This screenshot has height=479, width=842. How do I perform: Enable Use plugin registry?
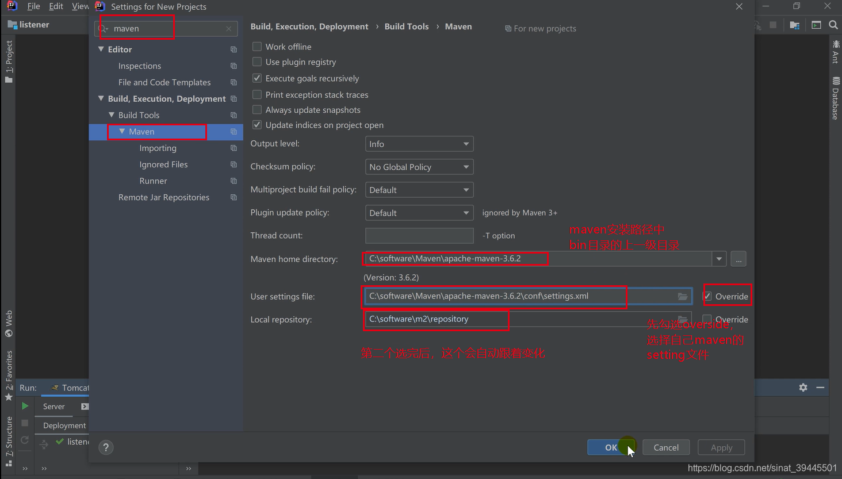click(257, 62)
